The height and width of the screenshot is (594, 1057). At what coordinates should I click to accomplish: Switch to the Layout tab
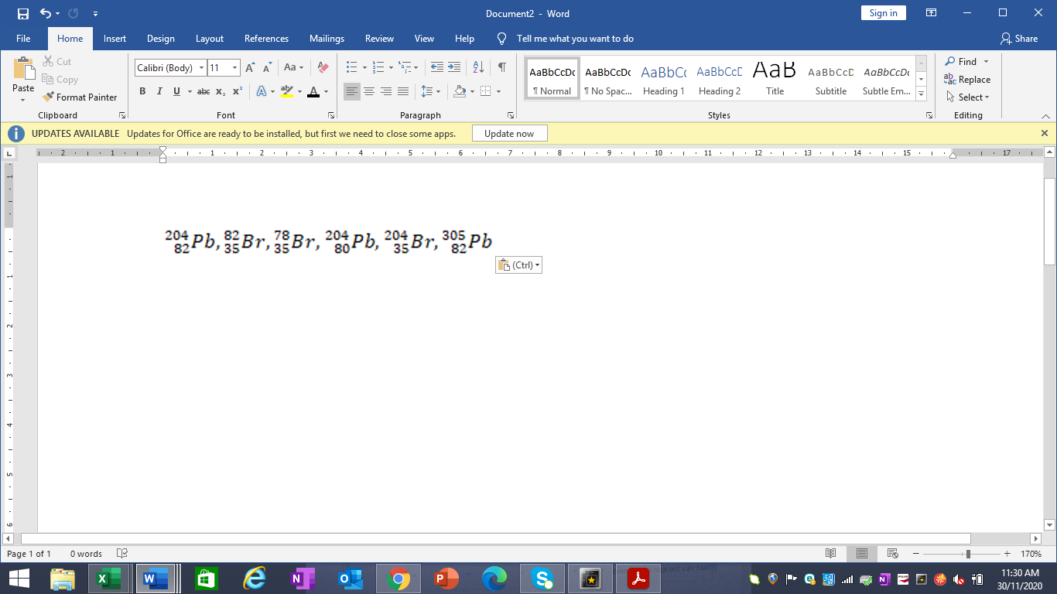click(x=210, y=39)
